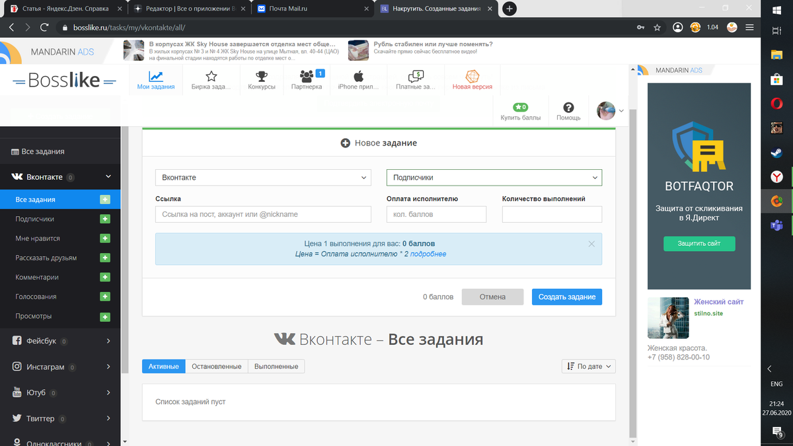Add new Рассказать друзьям task with plus
793x446 pixels.
pyautogui.click(x=105, y=258)
